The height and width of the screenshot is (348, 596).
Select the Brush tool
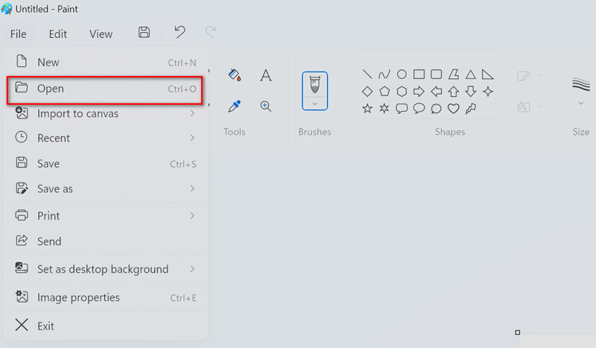(314, 84)
